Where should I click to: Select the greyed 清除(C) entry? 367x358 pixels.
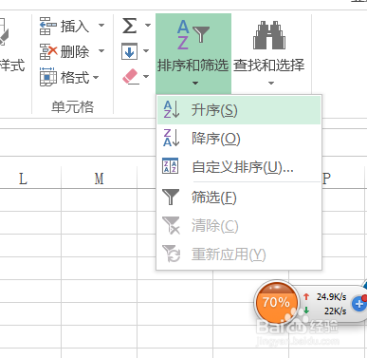[x=239, y=225]
